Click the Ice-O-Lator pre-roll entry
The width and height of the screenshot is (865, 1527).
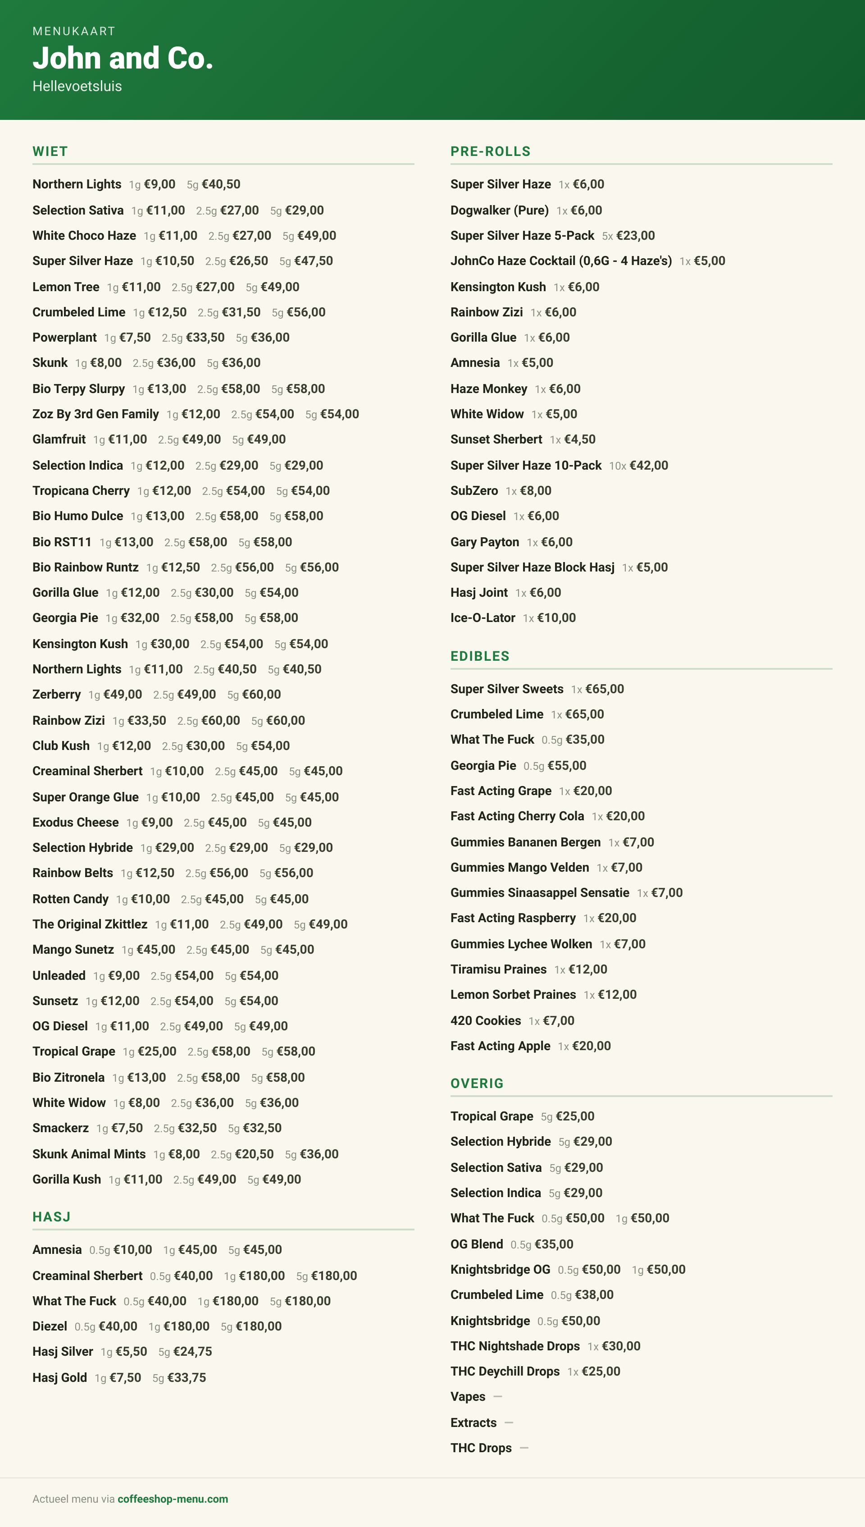483,618
